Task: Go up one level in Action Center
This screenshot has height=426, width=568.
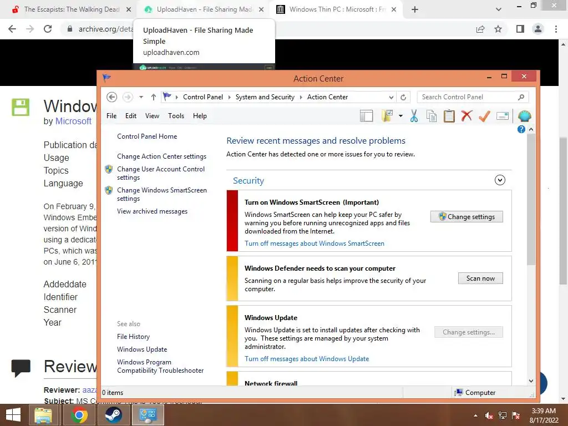Action: (153, 97)
